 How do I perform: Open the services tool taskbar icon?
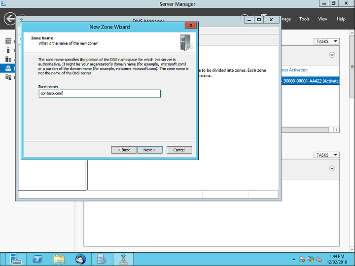[102, 259]
